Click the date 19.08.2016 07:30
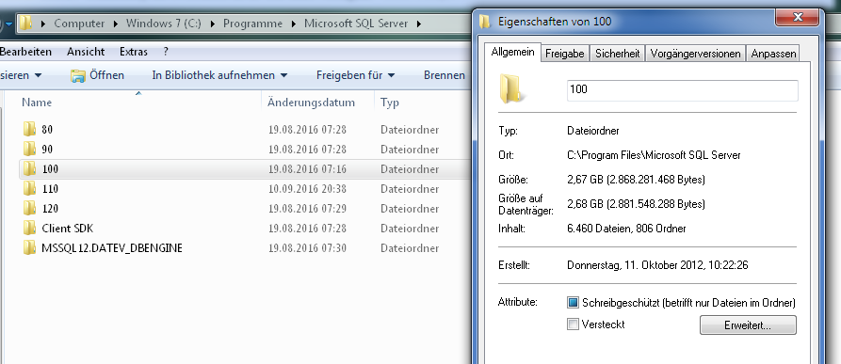 pyautogui.click(x=307, y=248)
